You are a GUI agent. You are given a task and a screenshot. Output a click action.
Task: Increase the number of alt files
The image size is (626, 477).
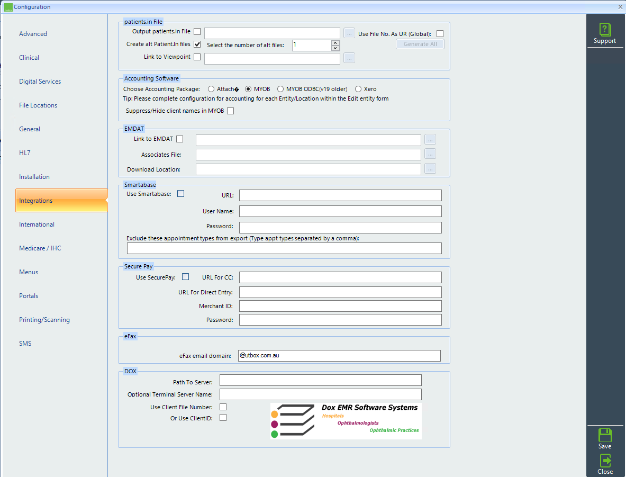click(335, 43)
